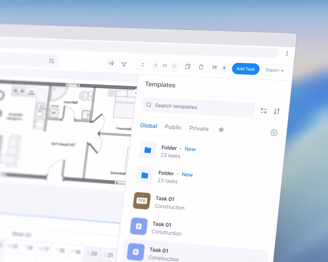
Task: Open the template filter options icon
Action: pos(264,111)
